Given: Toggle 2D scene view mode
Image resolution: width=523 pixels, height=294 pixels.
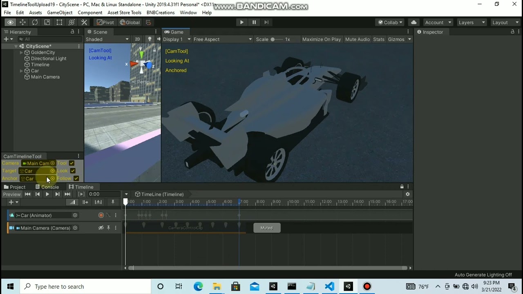Looking at the screenshot, I should point(137,39).
